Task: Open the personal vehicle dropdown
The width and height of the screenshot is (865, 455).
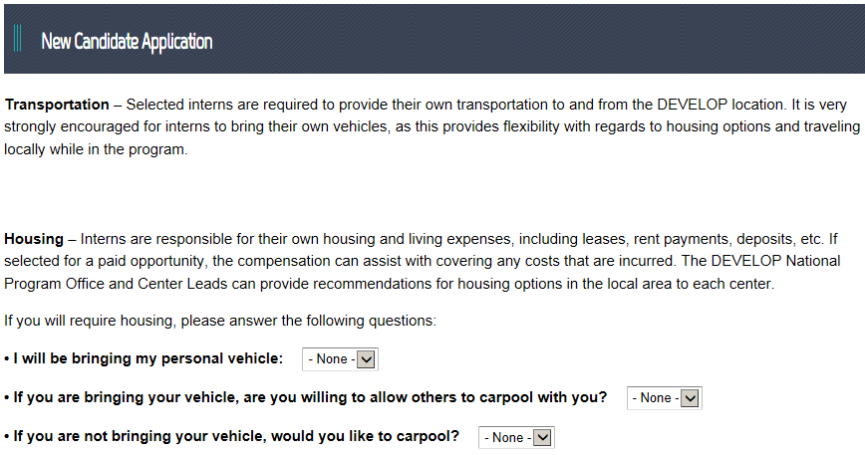Action: (339, 359)
